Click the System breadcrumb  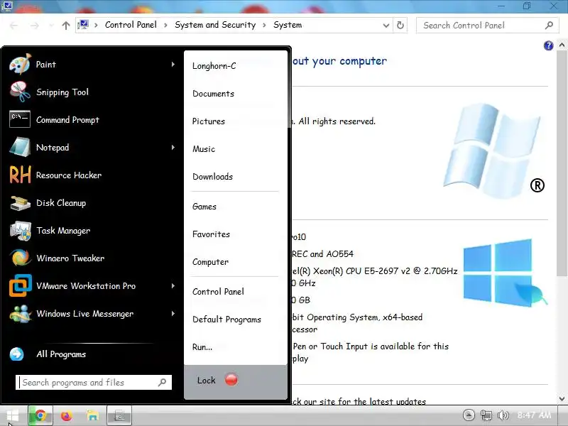288,25
